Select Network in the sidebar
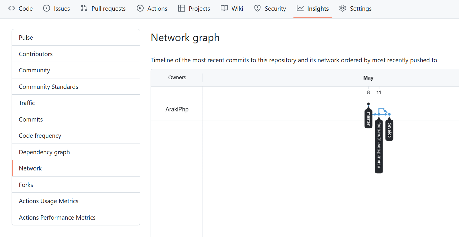This screenshot has width=459, height=237. 76,168
